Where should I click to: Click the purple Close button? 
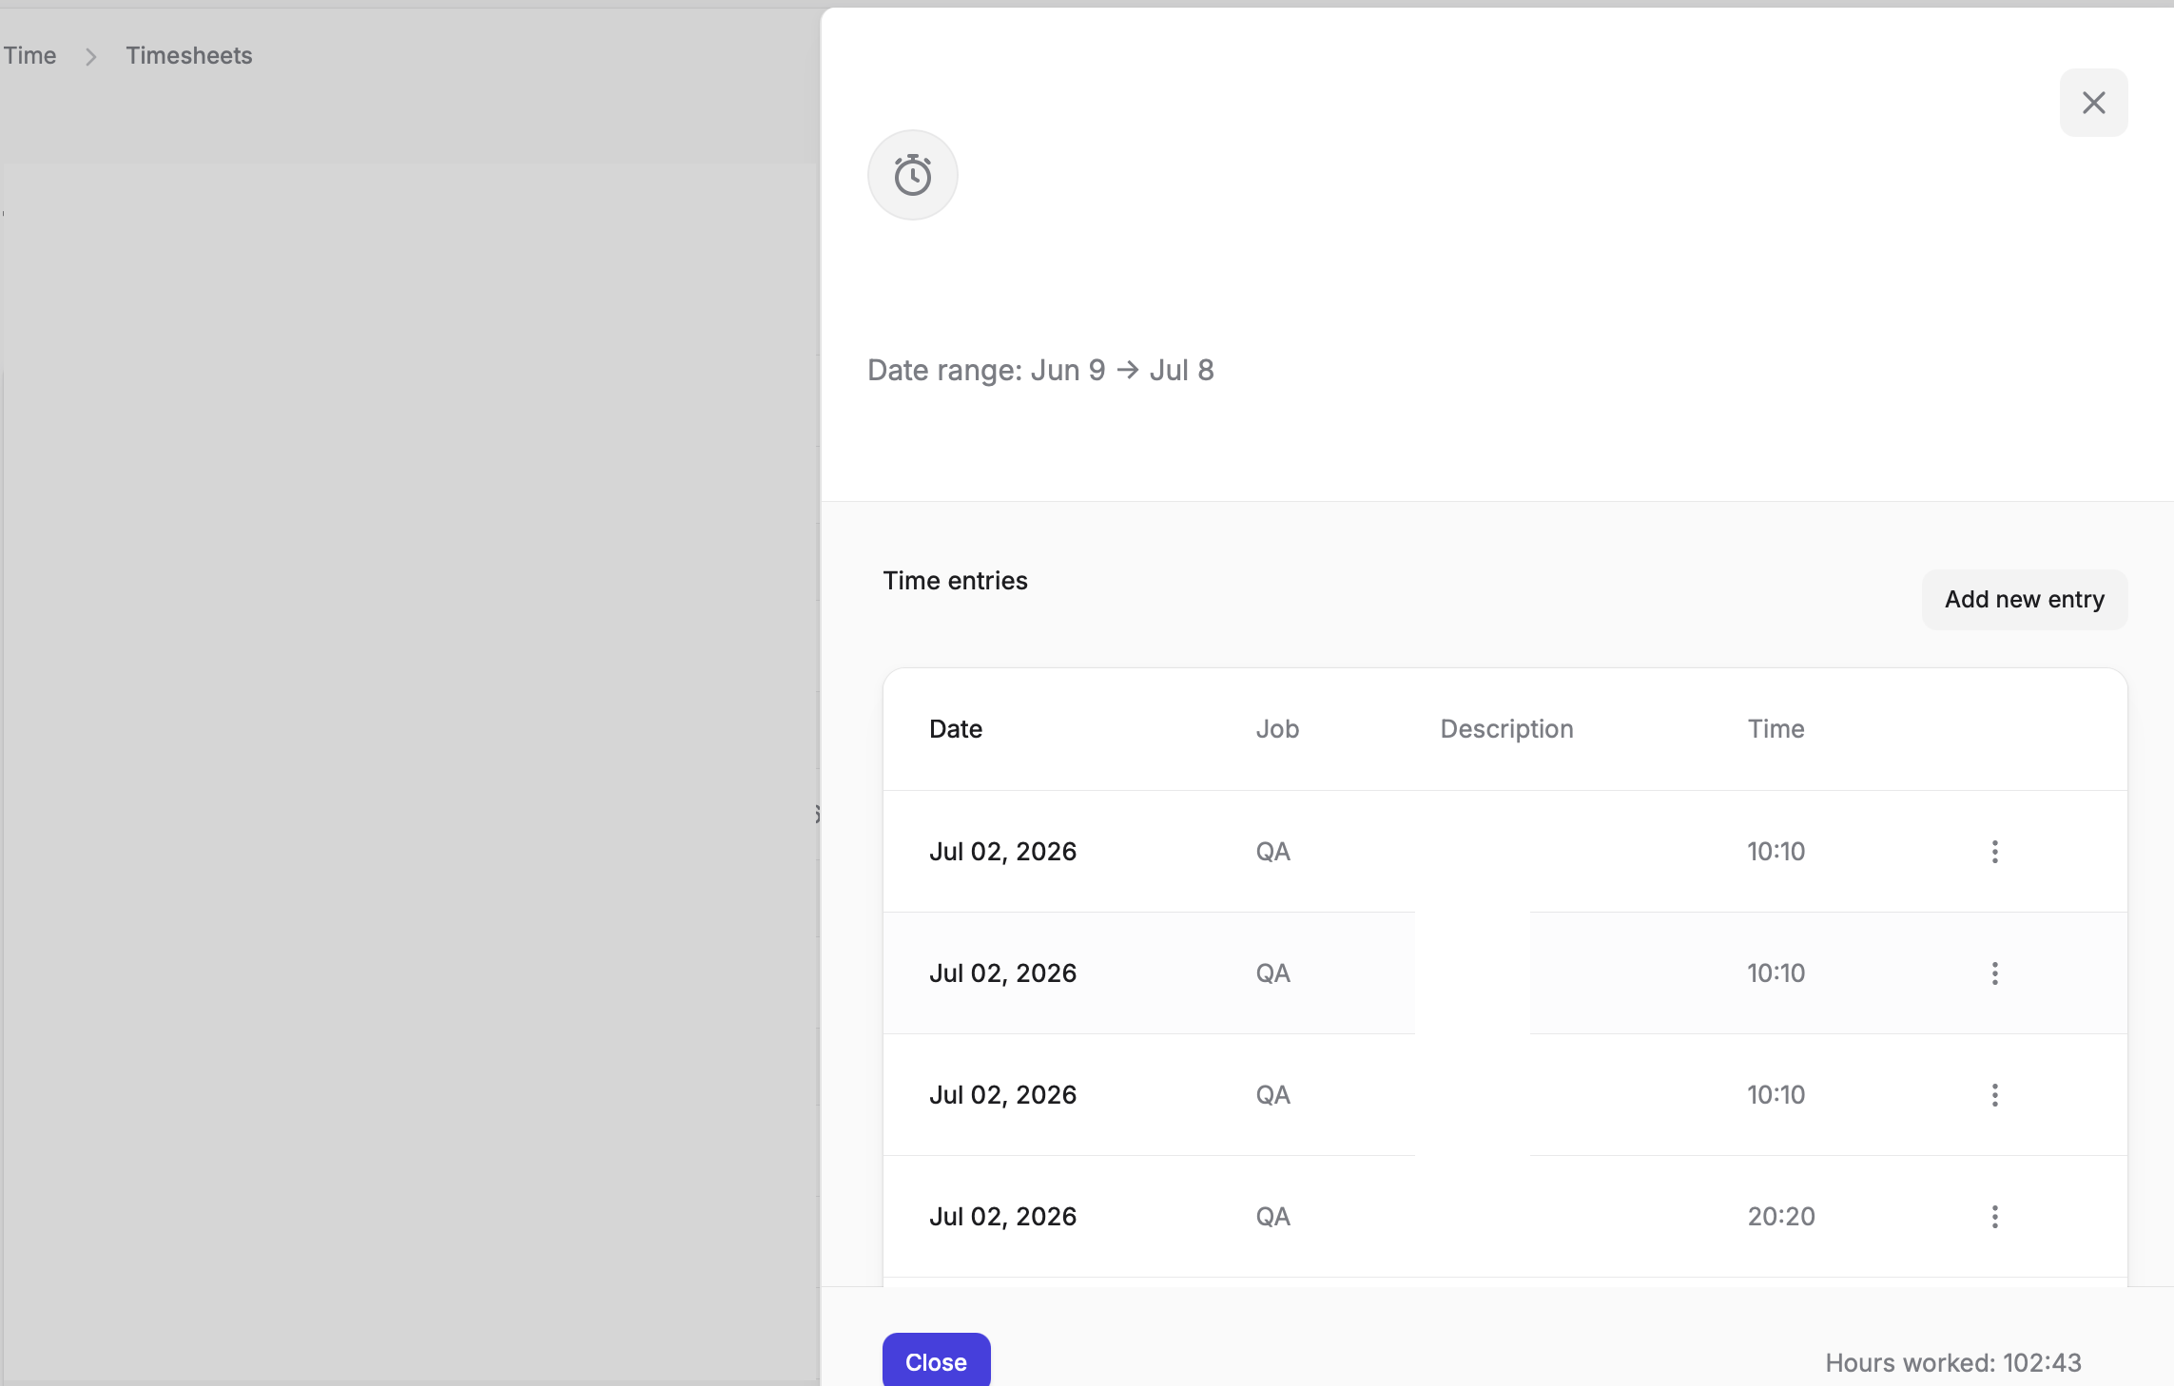pos(936,1361)
